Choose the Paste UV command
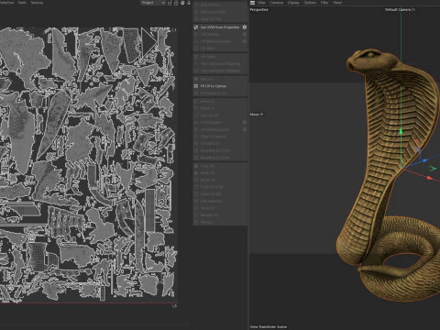The image size is (440, 330). (x=220, y=173)
